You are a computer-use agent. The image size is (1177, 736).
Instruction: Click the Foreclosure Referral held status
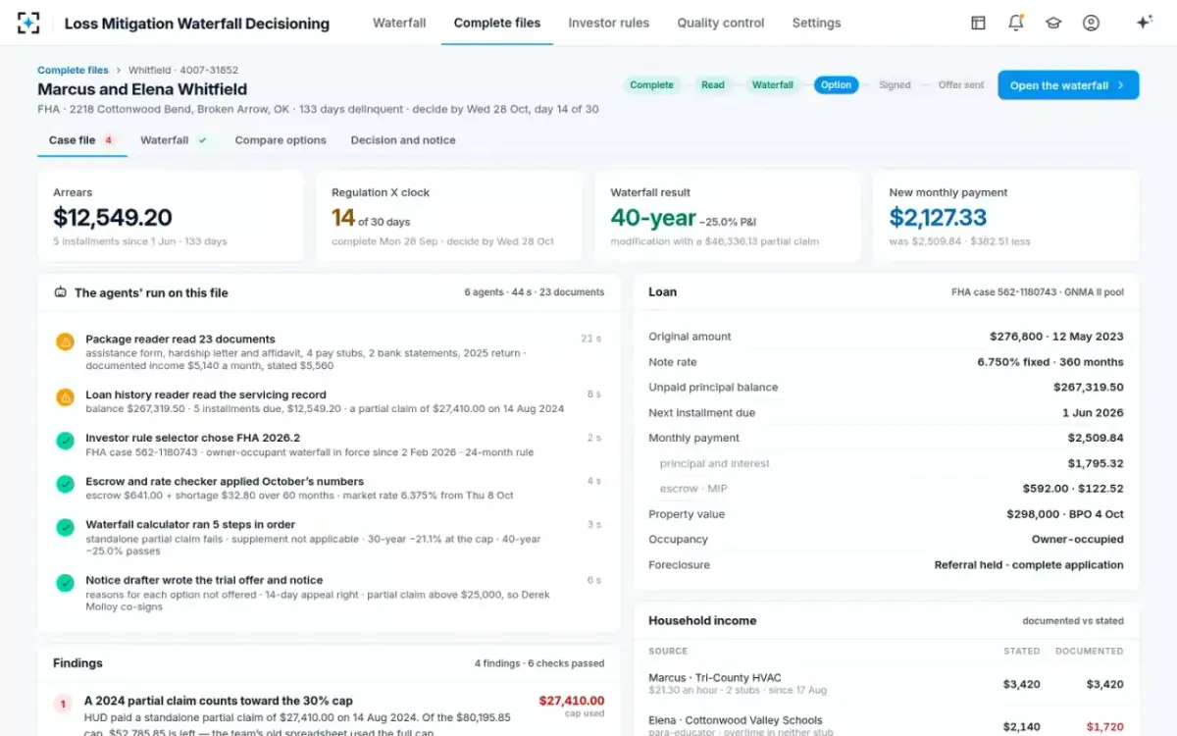1029,565
